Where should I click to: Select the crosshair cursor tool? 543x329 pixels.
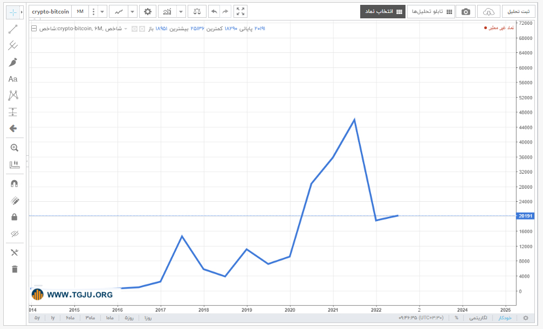point(13,12)
